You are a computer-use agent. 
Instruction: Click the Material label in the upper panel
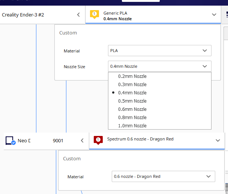tap(72, 51)
